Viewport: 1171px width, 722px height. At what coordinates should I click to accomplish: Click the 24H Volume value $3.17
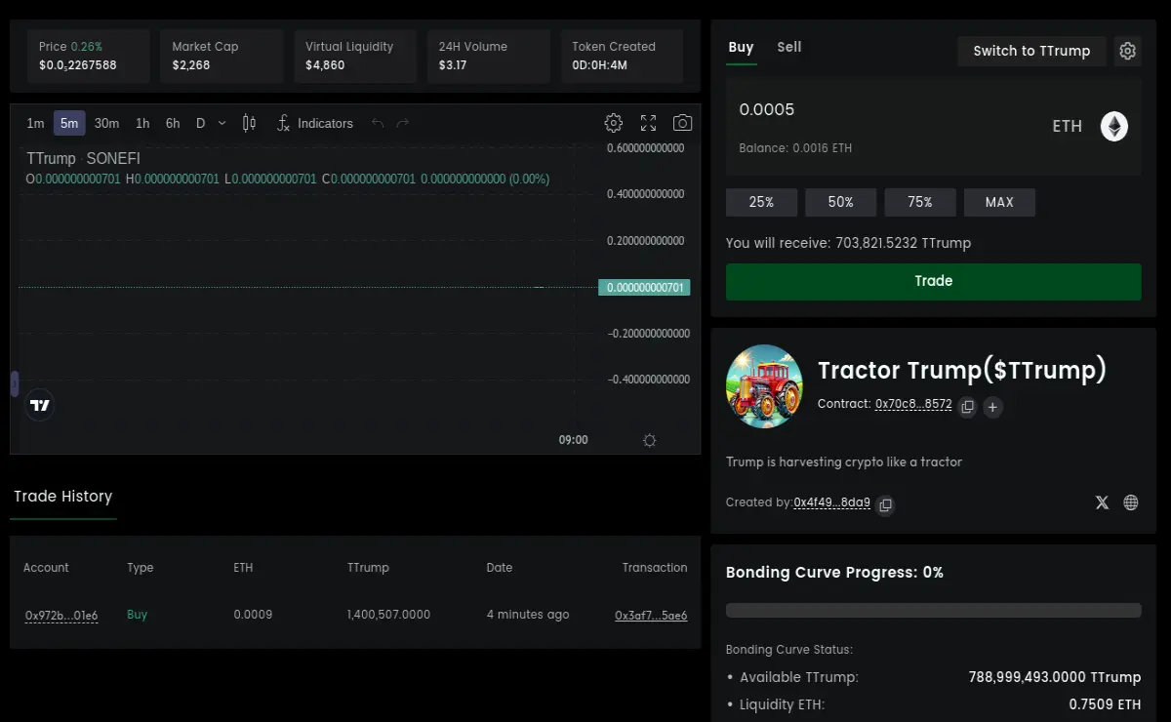click(x=453, y=65)
